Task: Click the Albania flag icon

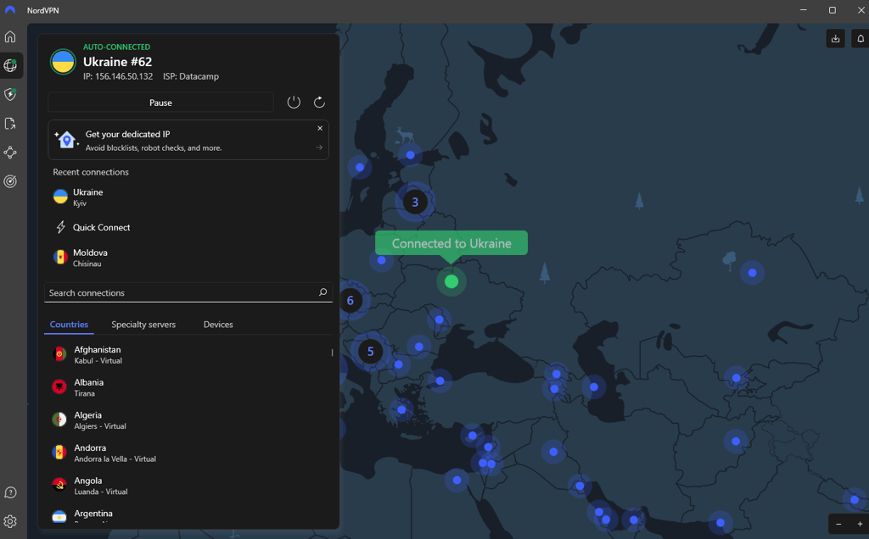Action: [59, 386]
